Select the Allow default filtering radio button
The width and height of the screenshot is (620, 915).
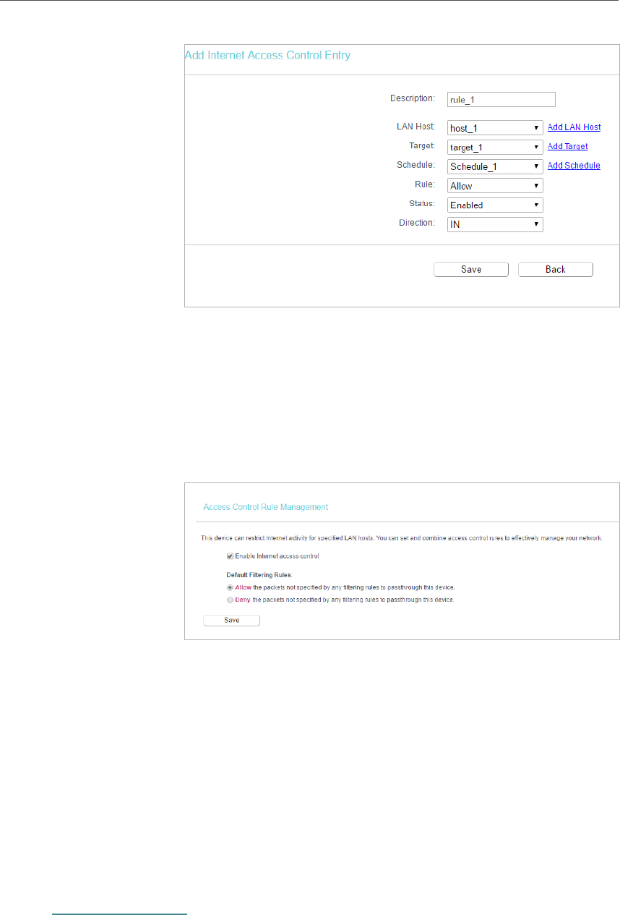230,588
